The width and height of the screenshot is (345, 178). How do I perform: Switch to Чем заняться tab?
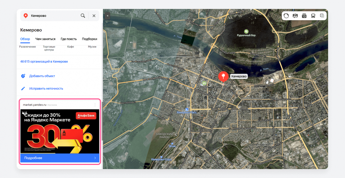point(45,39)
